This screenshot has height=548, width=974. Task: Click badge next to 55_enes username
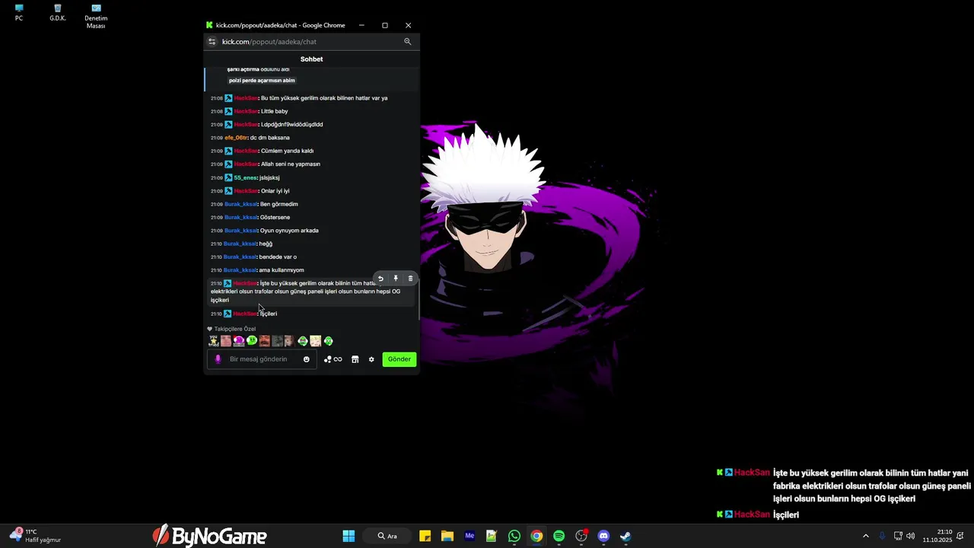point(228,177)
